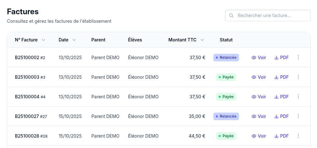This screenshot has width=317, height=148.
Task: View invoice B25100028 details
Action: [259, 136]
